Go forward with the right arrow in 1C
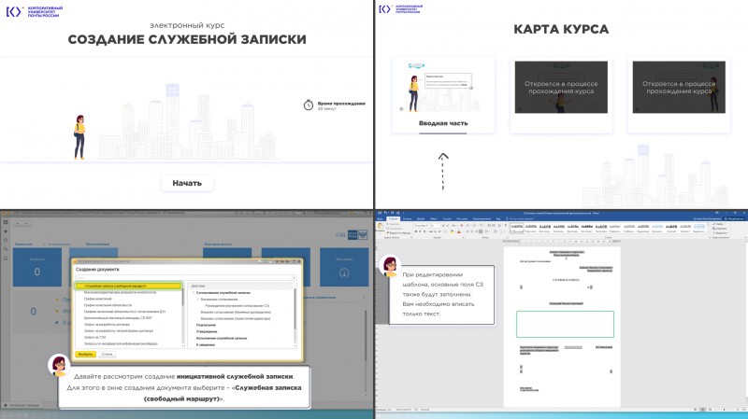 pyautogui.click(x=26, y=223)
